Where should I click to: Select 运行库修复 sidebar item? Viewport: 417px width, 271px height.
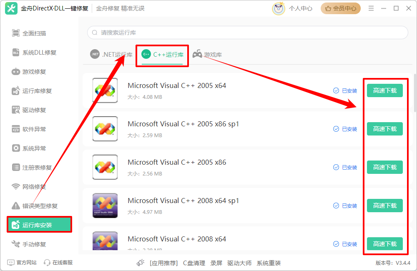[32, 91]
